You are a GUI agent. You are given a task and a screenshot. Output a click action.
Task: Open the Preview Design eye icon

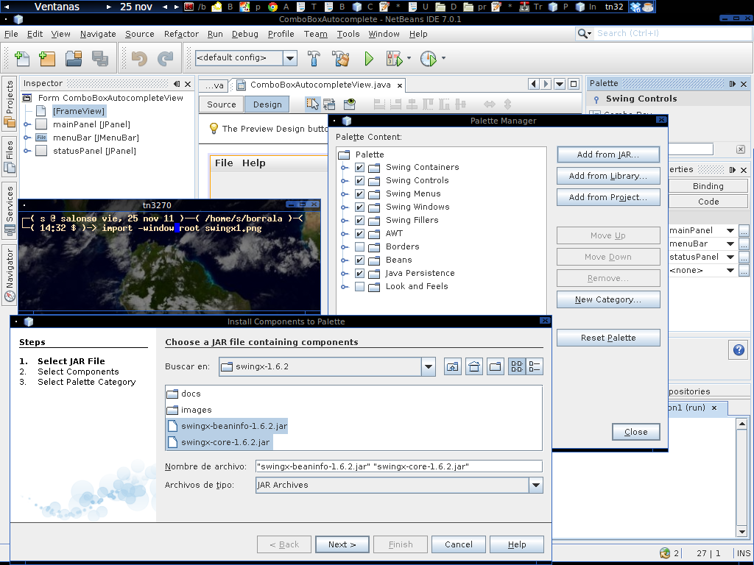click(x=348, y=104)
